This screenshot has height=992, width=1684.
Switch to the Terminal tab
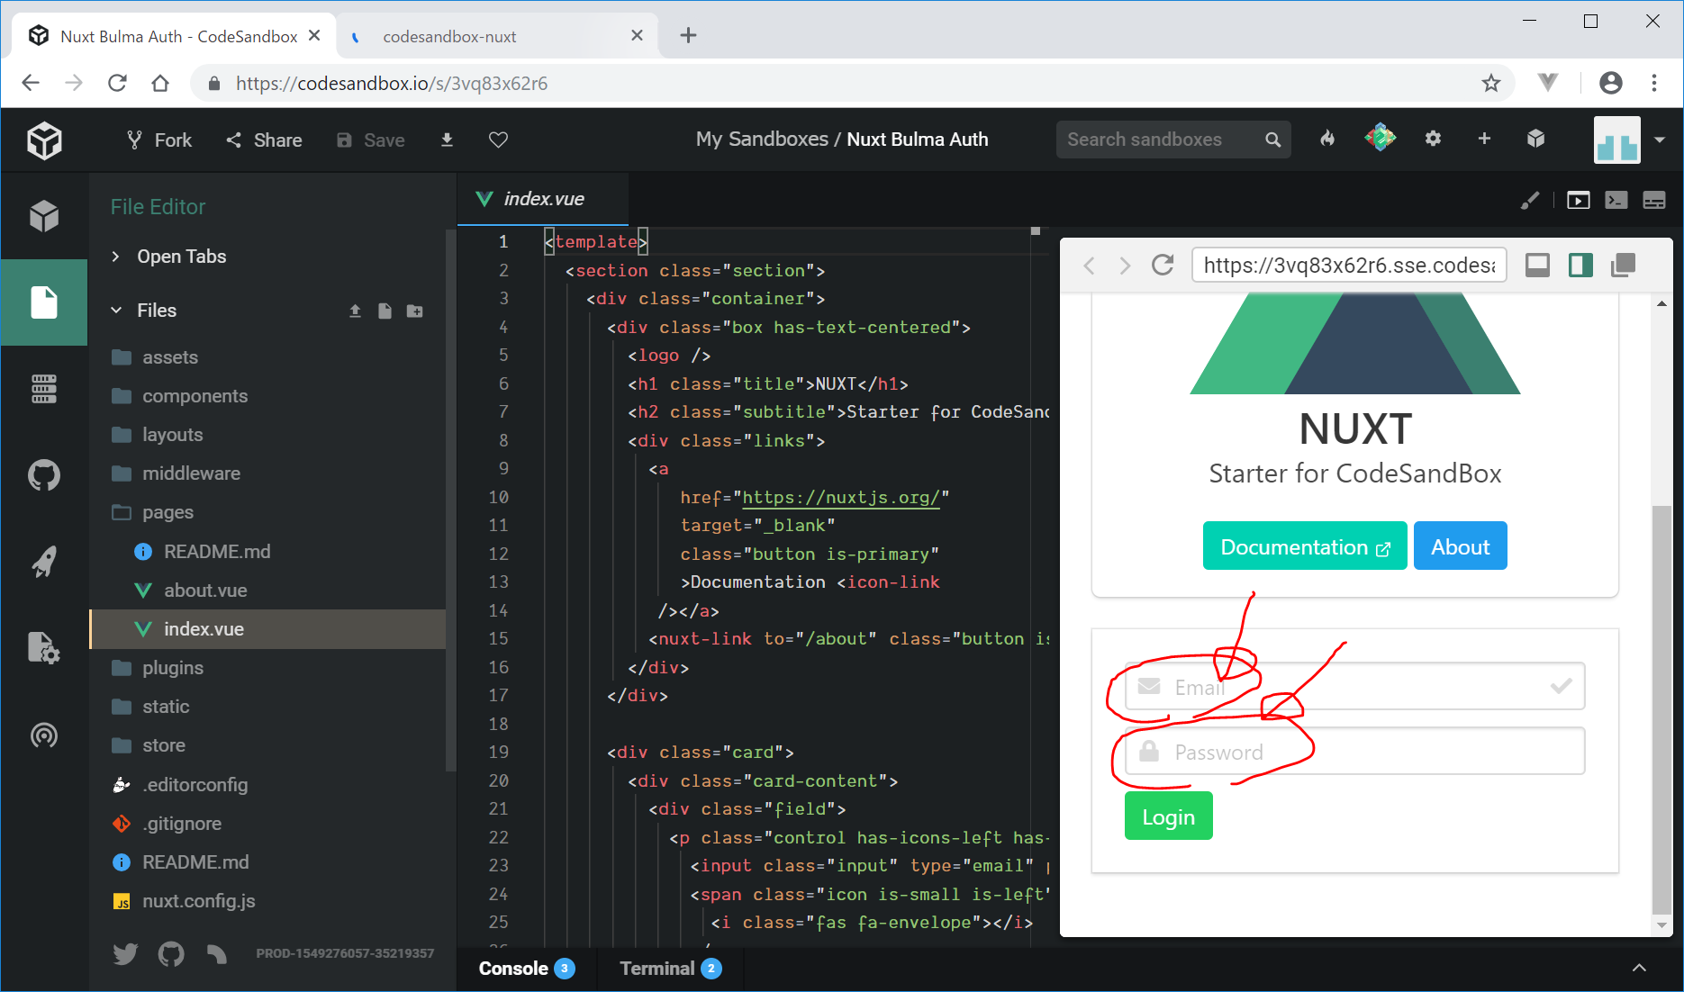[657, 969]
